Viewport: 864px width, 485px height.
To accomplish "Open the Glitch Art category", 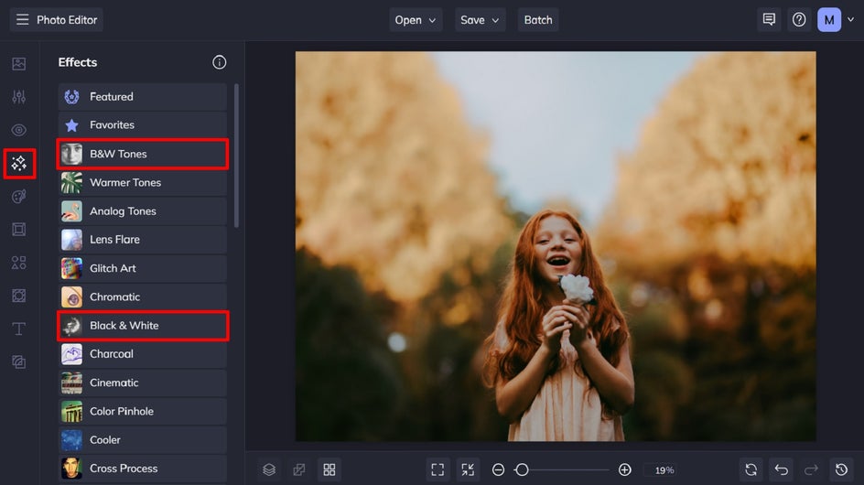I will [142, 268].
